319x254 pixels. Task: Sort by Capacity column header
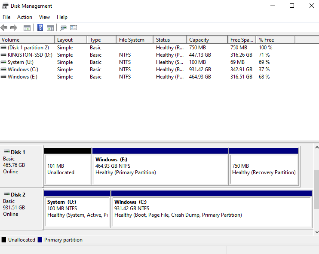click(x=207, y=40)
